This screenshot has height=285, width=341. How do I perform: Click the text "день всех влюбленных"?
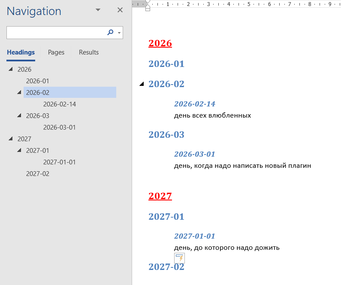click(212, 115)
